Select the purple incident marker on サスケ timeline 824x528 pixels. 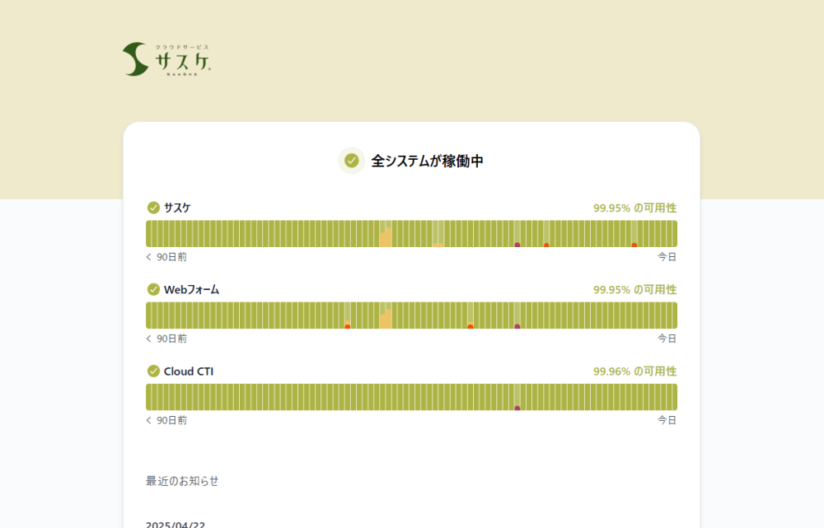click(x=517, y=244)
